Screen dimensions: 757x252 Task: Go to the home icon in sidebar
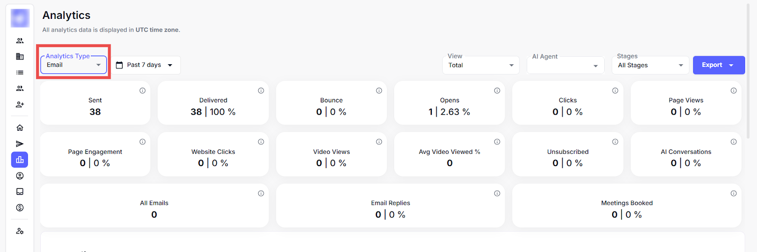pyautogui.click(x=20, y=128)
